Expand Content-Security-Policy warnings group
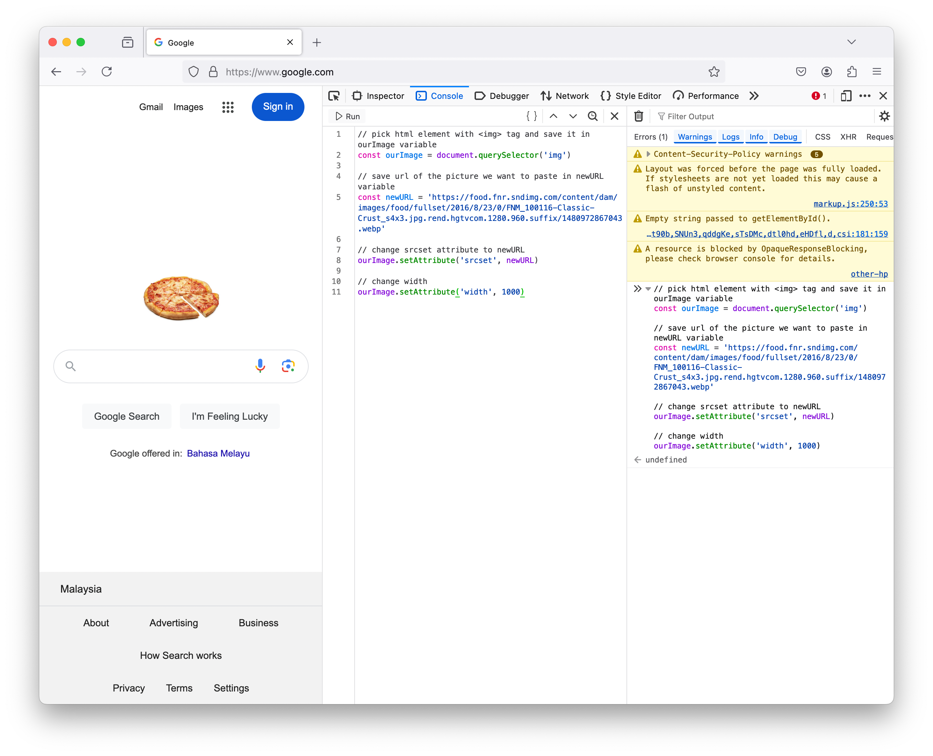The image size is (933, 756). (649, 154)
